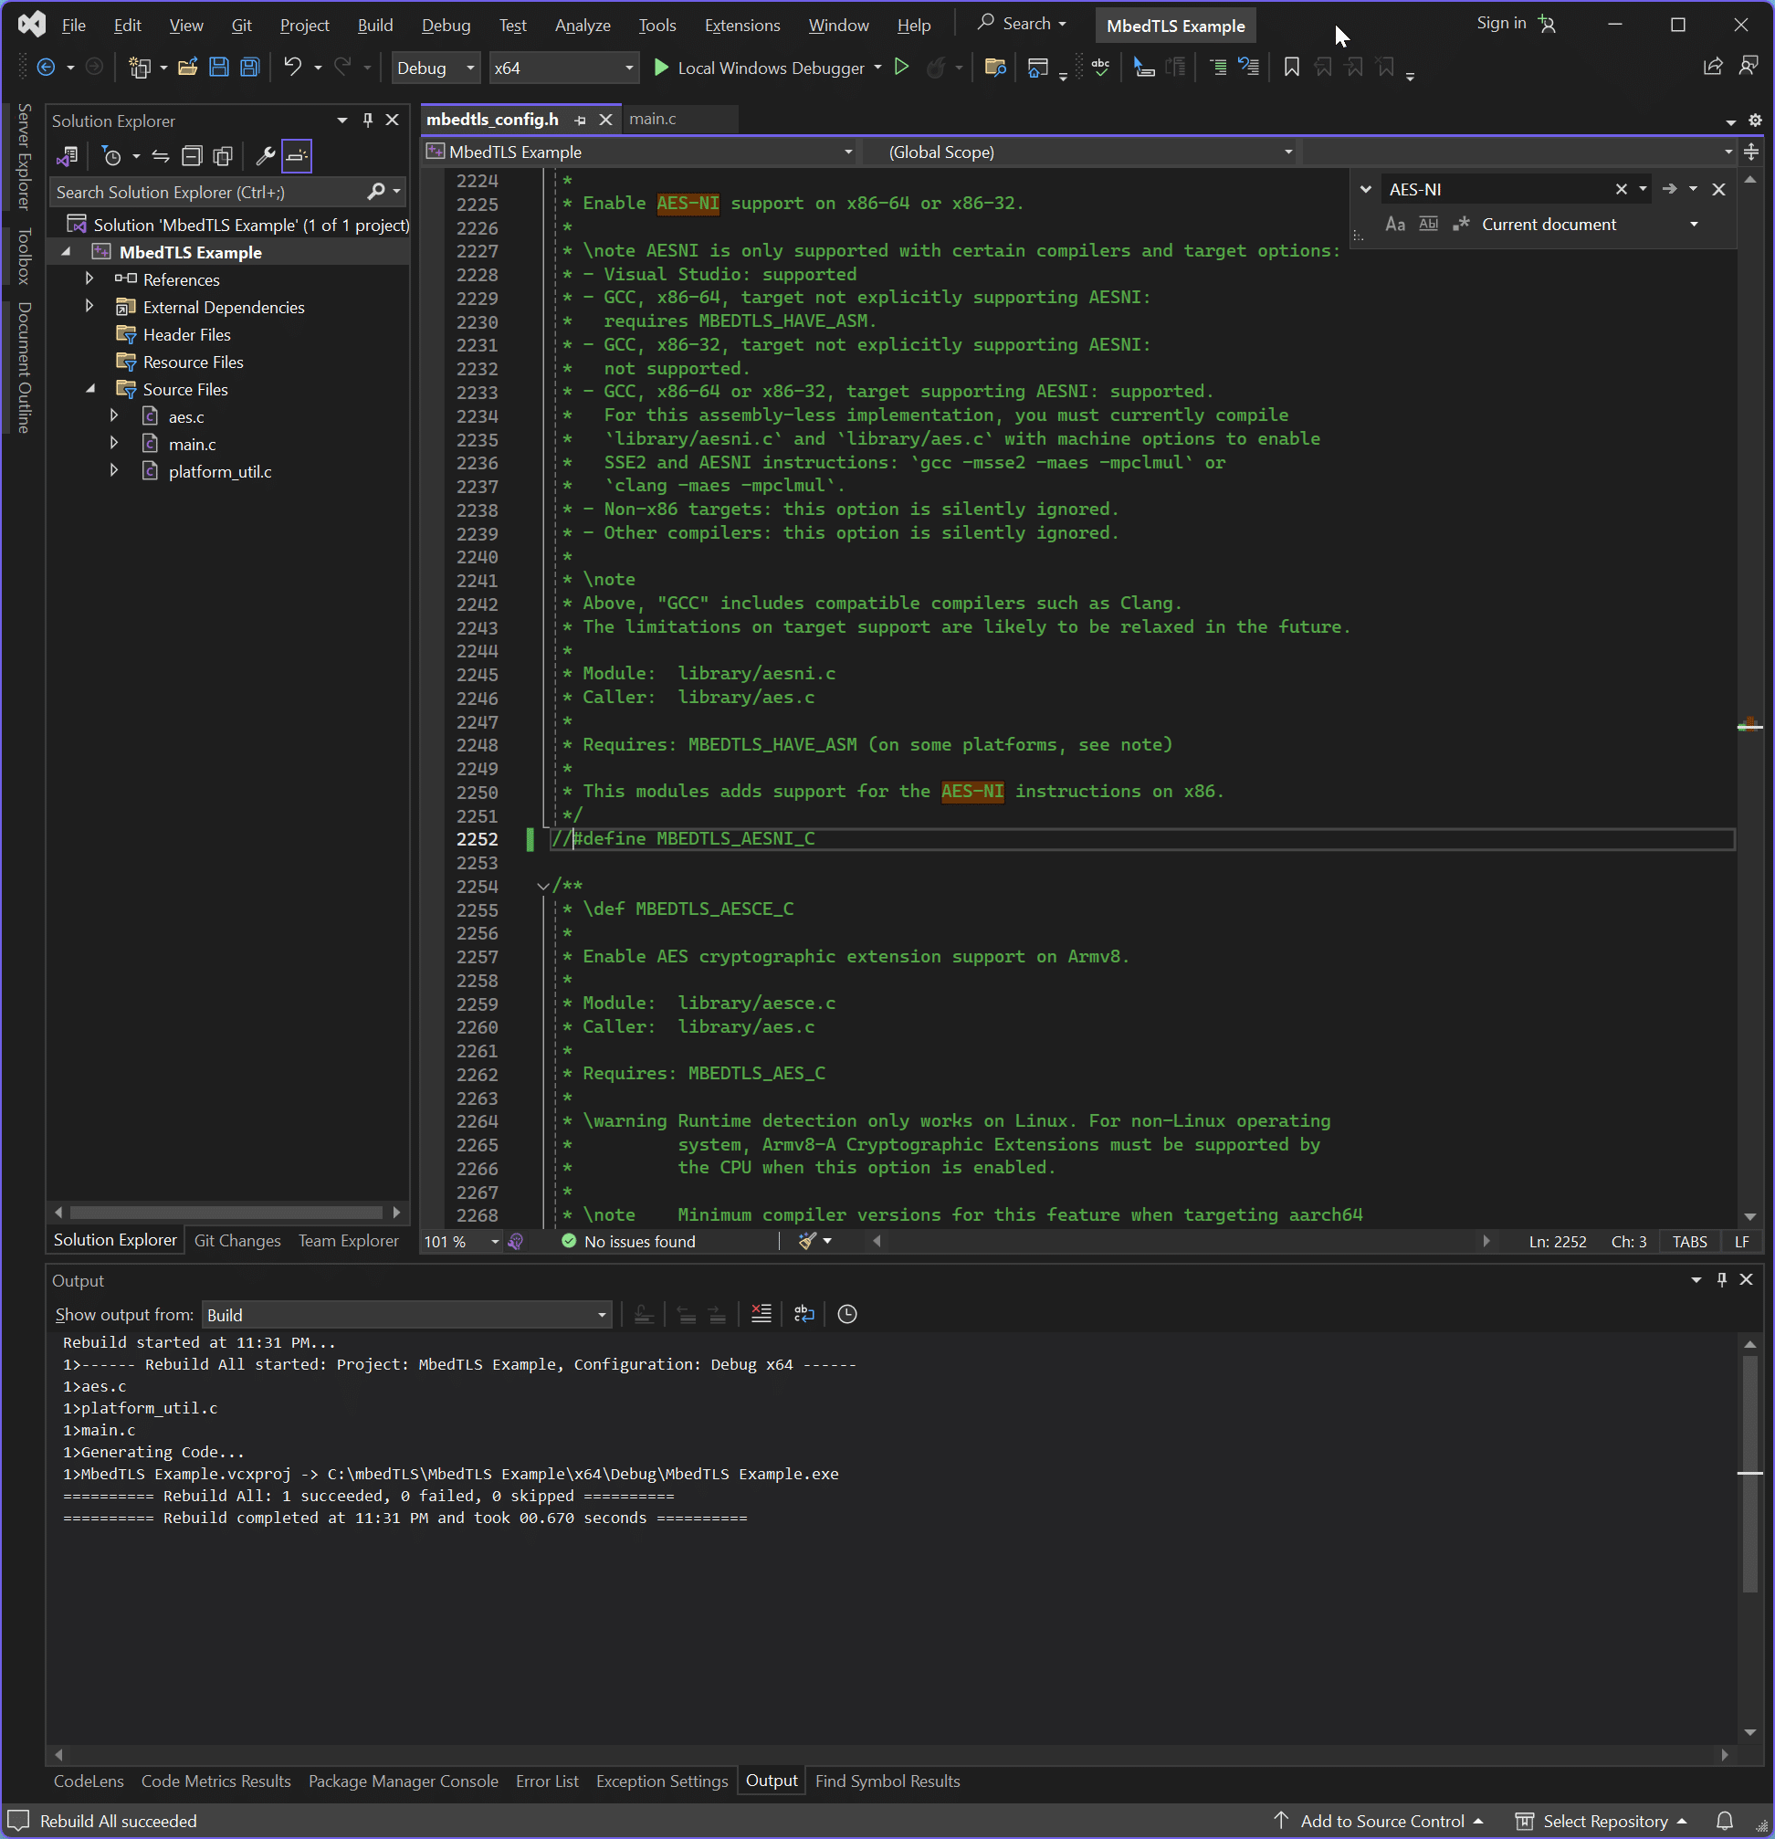The image size is (1775, 1839).
Task: Enable Match Case in the Find box
Action: click(x=1395, y=225)
